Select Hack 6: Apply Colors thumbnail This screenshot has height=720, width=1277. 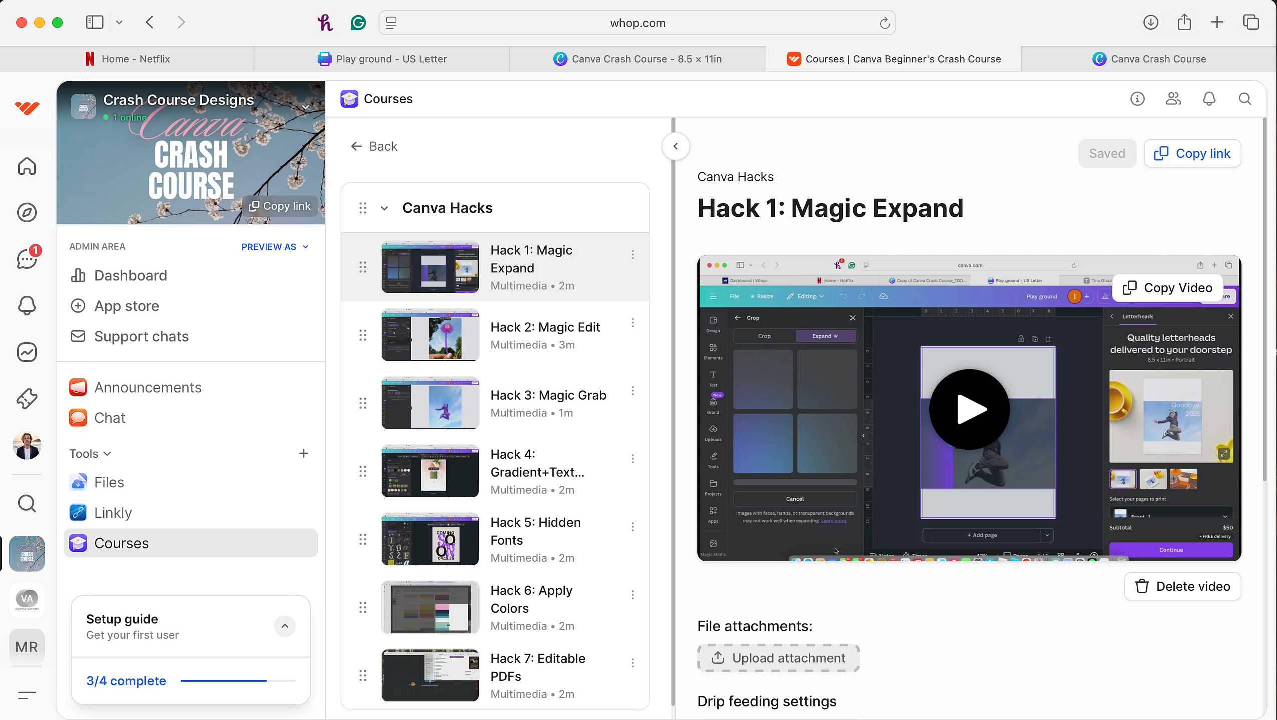pyautogui.click(x=430, y=608)
